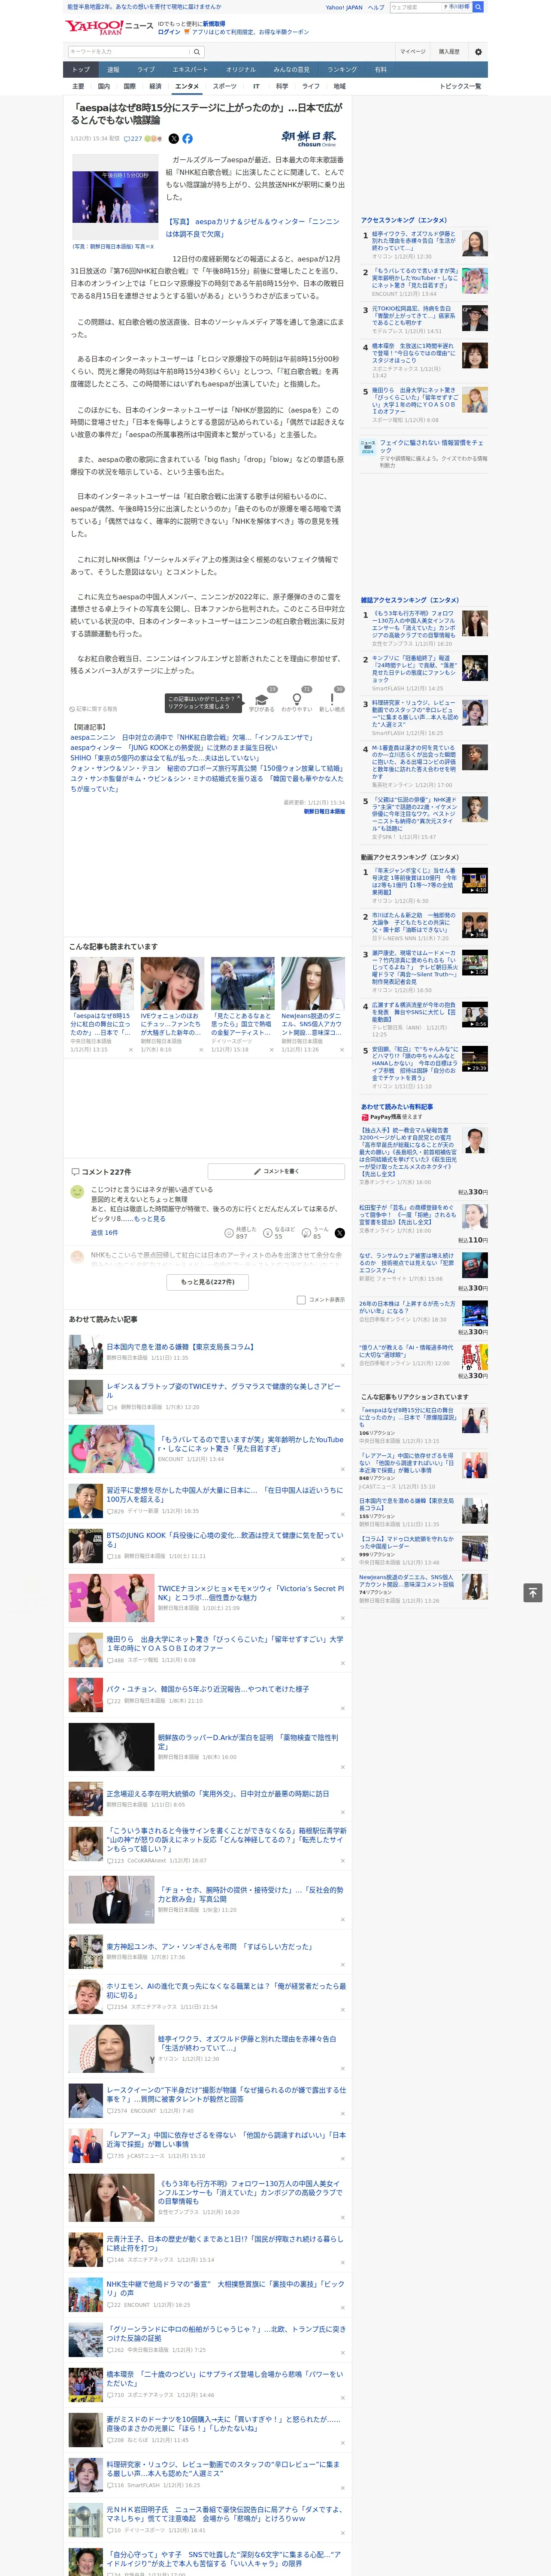Click the search magnifier button beside keyword box
Image resolution: width=551 pixels, height=2576 pixels.
(197, 52)
